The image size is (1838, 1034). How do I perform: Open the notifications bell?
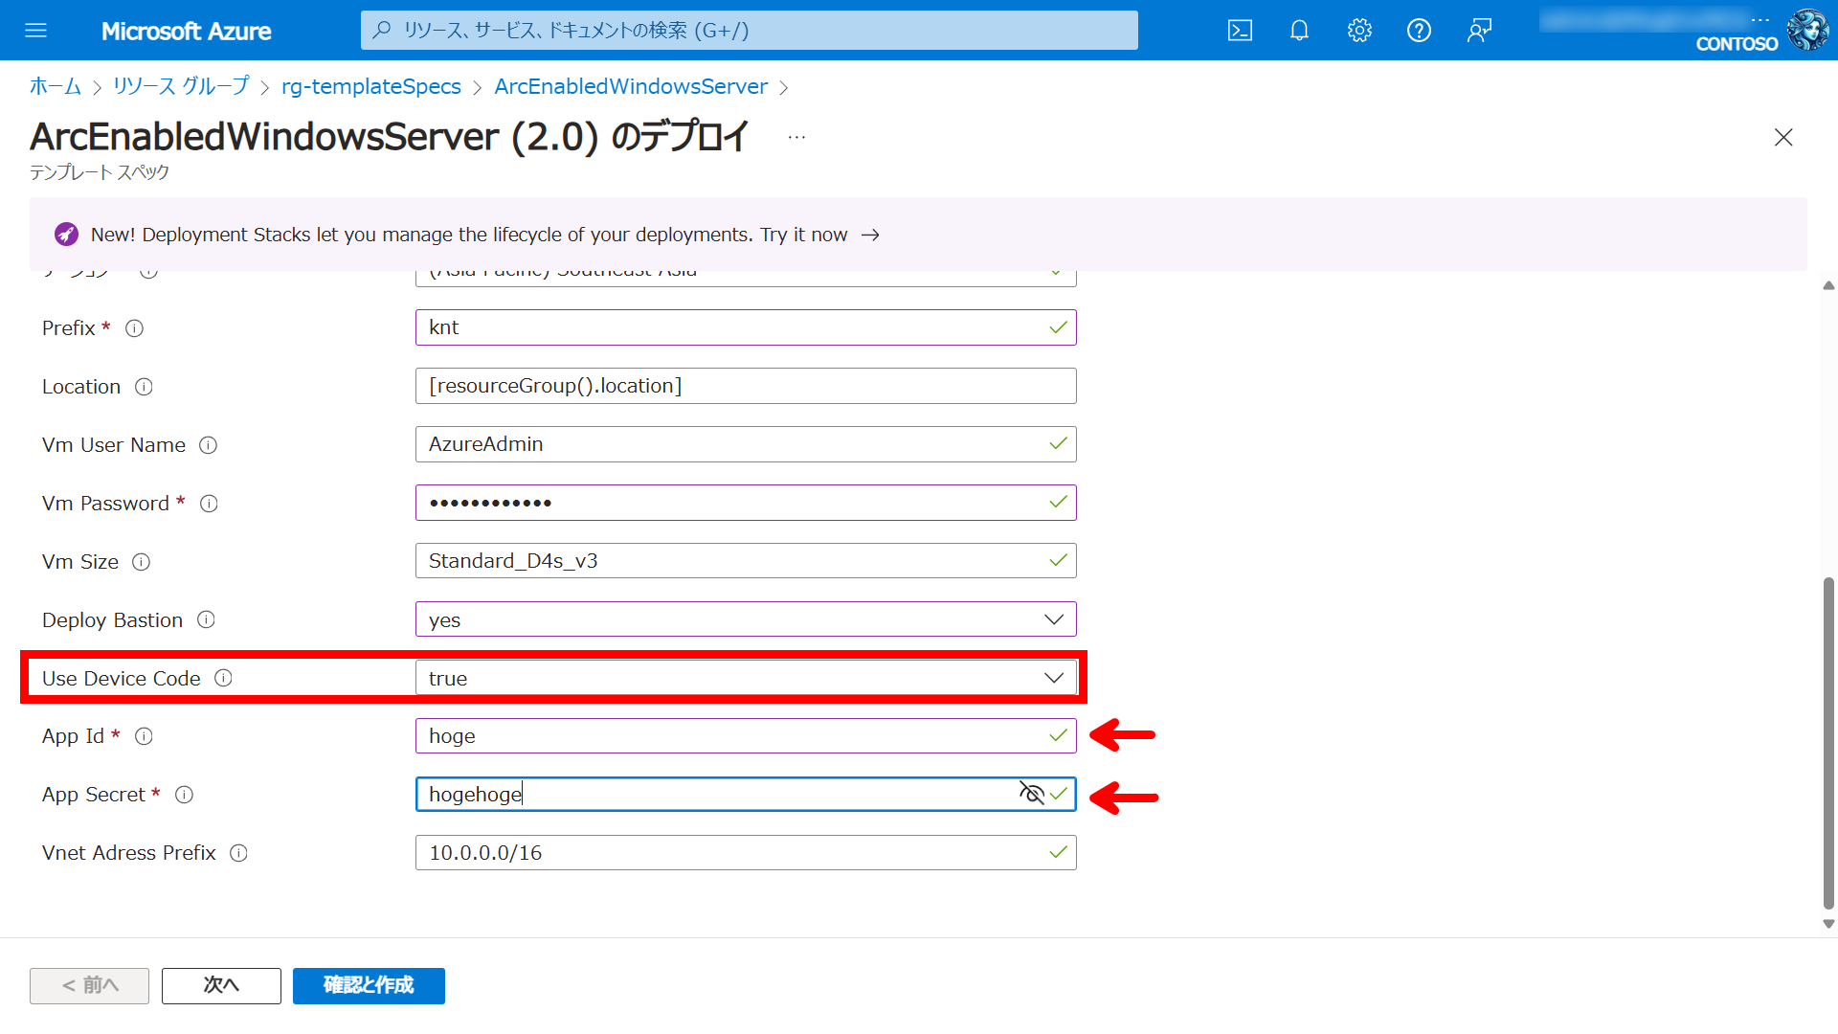pos(1299,31)
